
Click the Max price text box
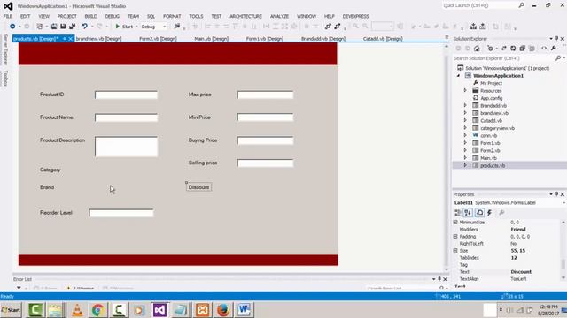point(265,95)
